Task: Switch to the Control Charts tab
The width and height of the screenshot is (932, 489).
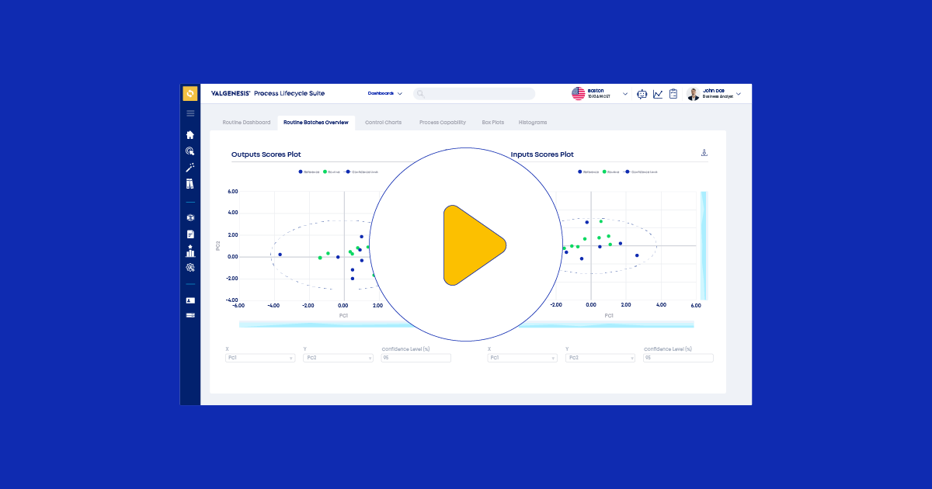Action: (x=383, y=123)
